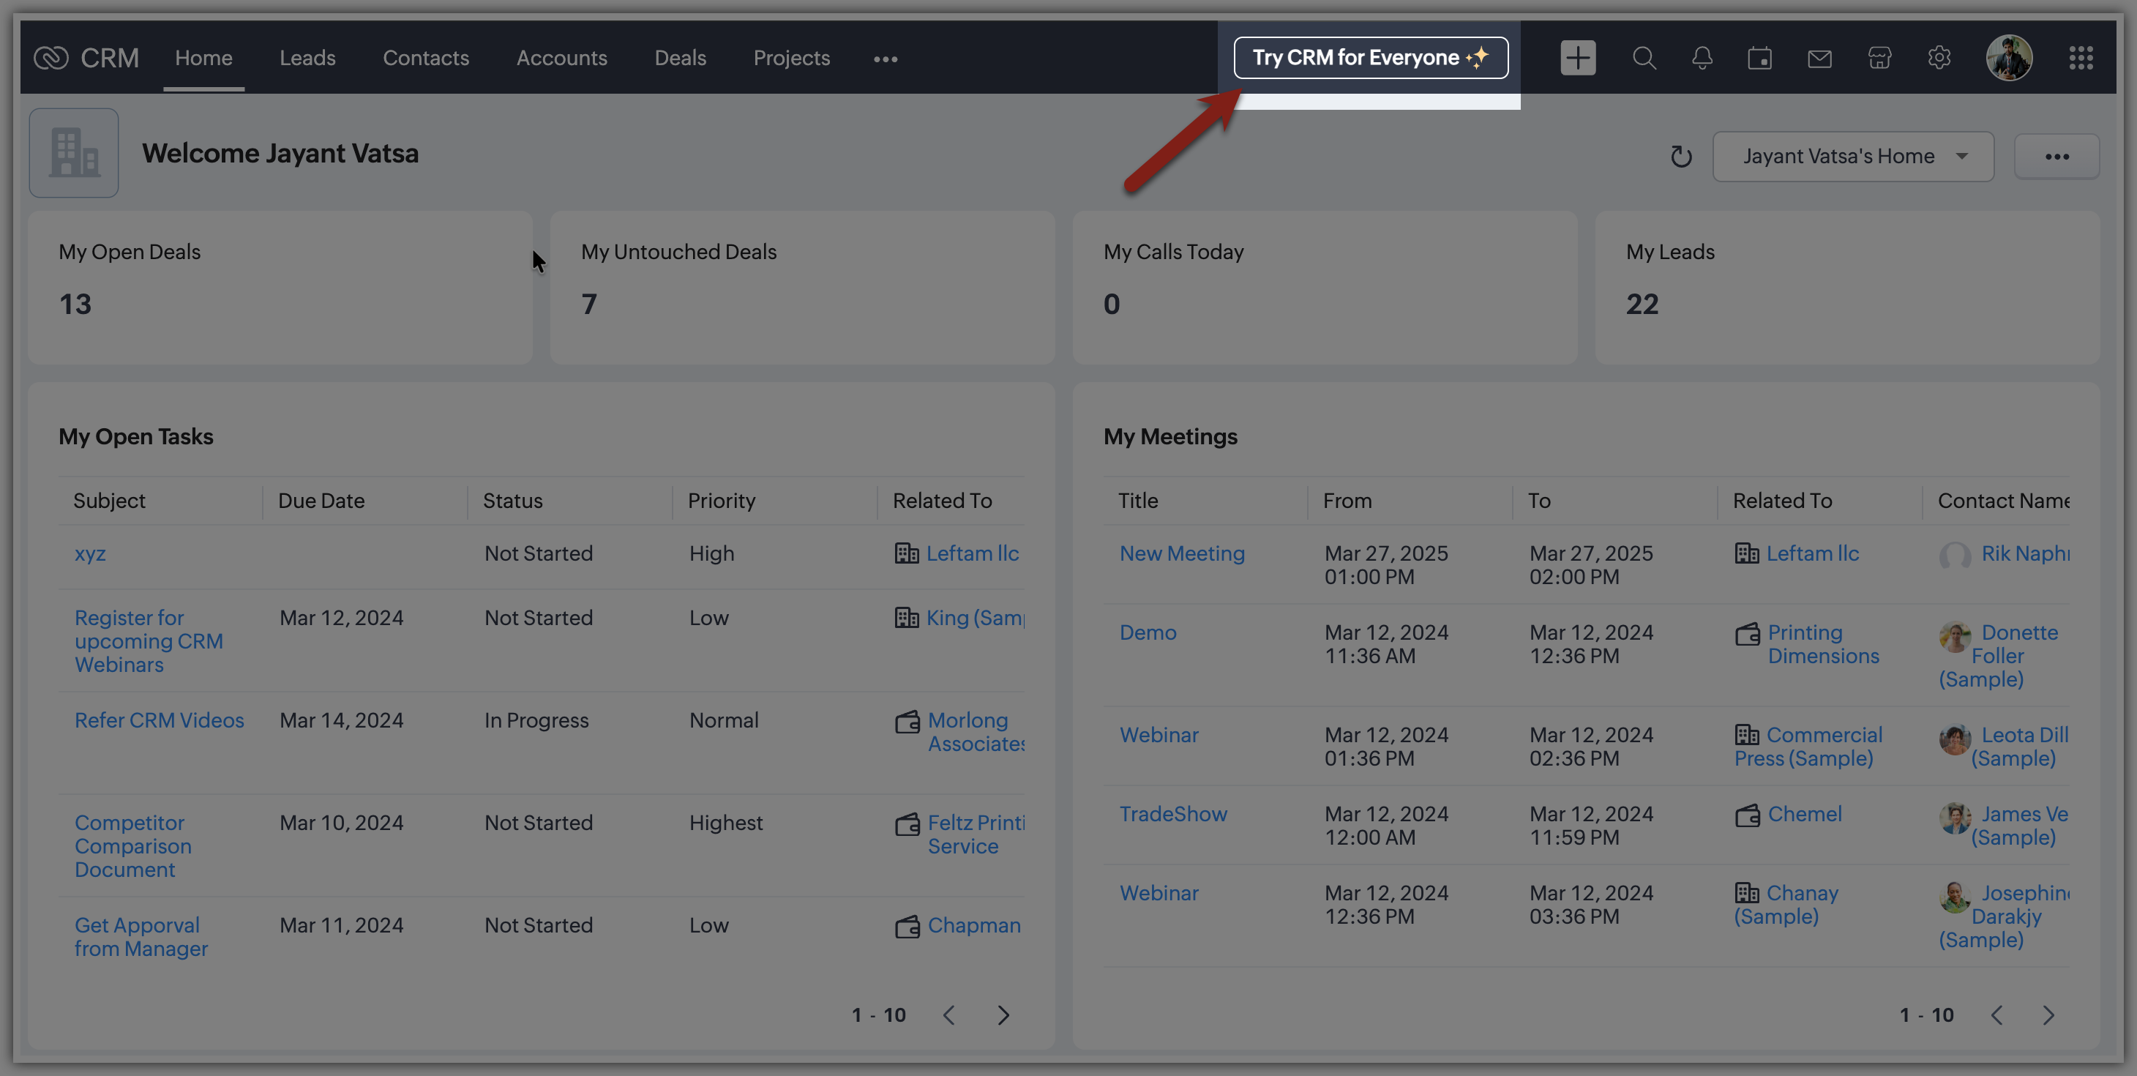Open the search magnifier icon

(1644, 58)
